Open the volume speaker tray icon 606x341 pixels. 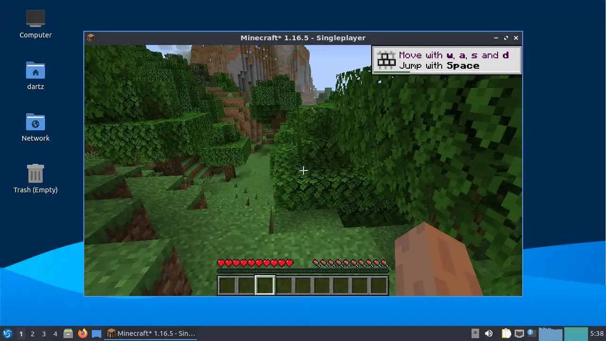pyautogui.click(x=489, y=333)
